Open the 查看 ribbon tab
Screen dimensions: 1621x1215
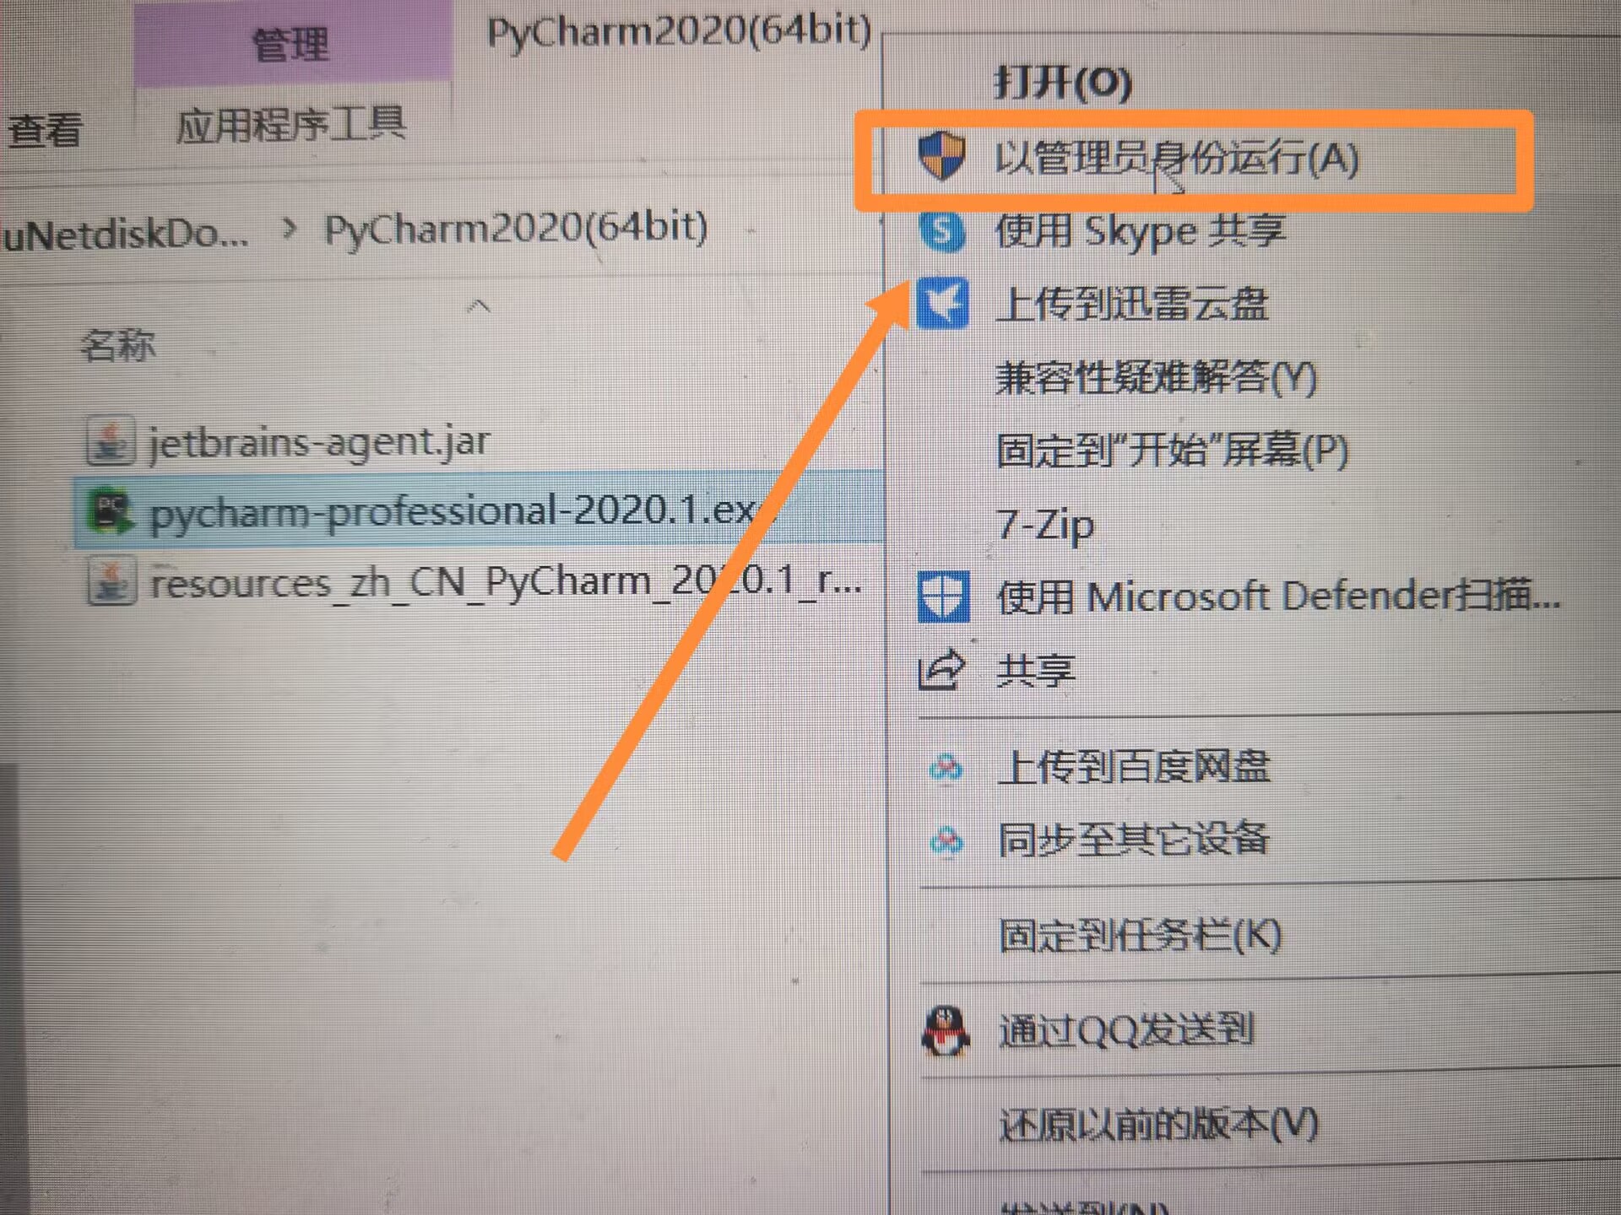44,130
